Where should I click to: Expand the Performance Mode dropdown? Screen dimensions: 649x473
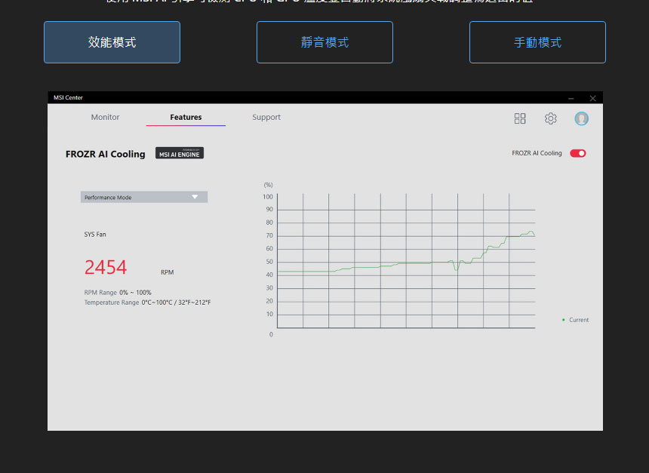click(x=144, y=197)
